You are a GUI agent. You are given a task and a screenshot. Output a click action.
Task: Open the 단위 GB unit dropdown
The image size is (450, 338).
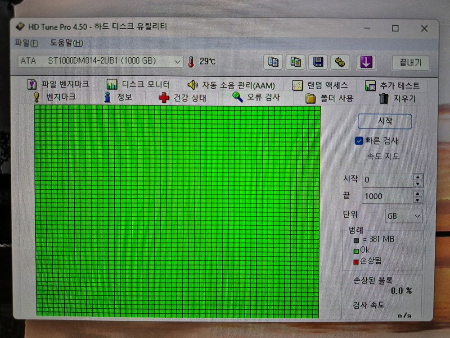(x=403, y=216)
